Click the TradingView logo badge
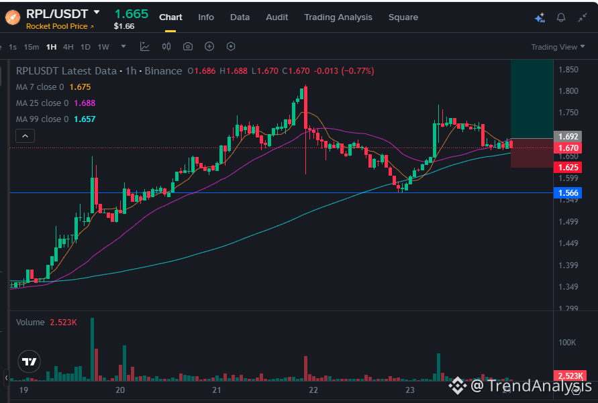The image size is (598, 403). point(29,361)
